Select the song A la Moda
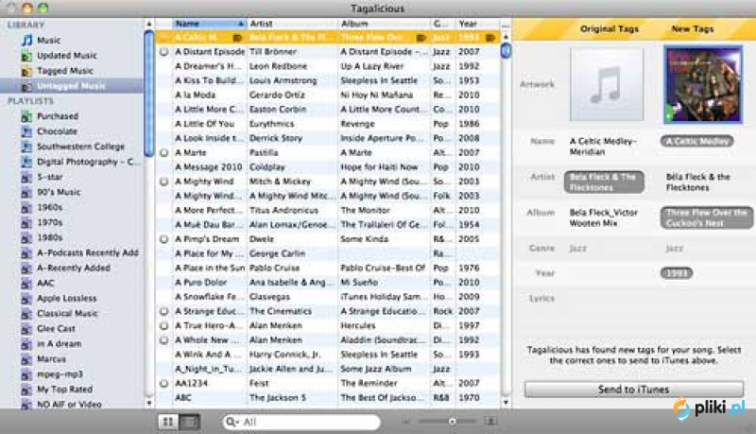This screenshot has width=756, height=434. point(327,95)
